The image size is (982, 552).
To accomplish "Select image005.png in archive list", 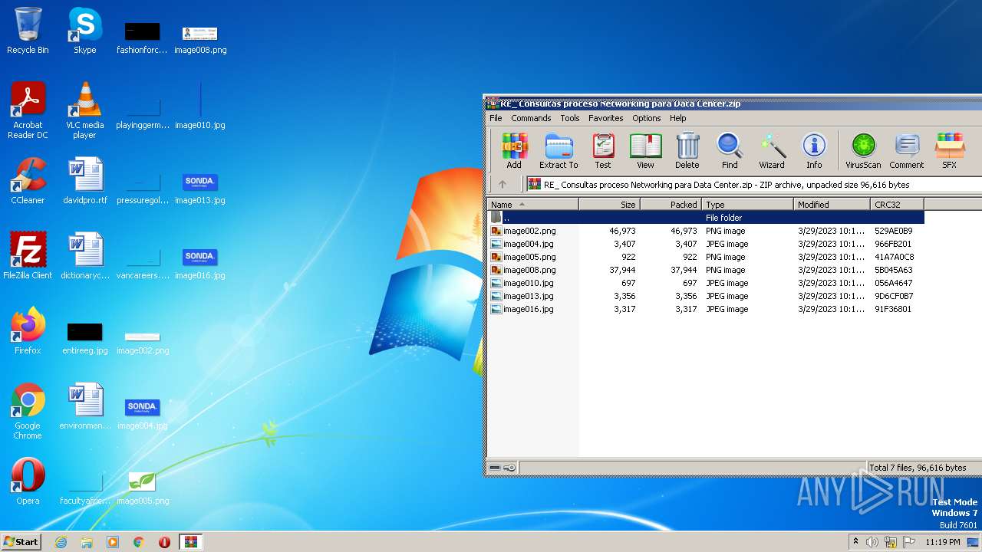I will coord(706,257).
